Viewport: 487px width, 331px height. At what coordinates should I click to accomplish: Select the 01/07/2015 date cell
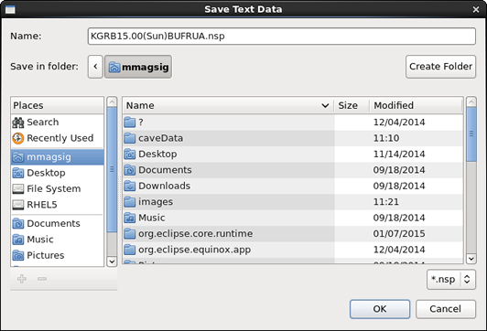(x=399, y=233)
